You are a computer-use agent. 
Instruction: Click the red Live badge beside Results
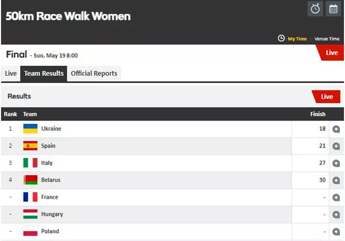327,96
